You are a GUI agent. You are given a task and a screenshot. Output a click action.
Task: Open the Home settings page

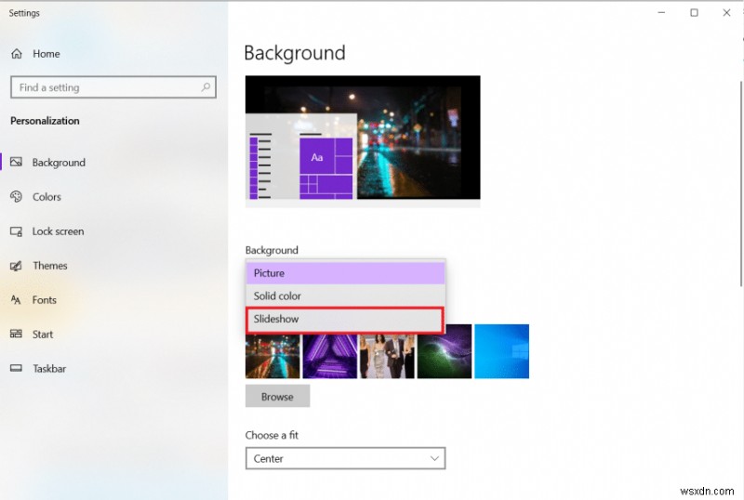tap(46, 54)
